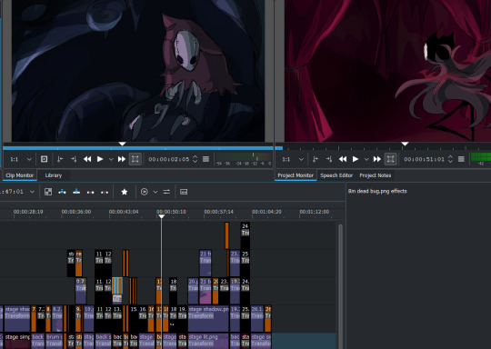The width and height of the screenshot is (491, 349).
Task: Switch to the Library tab
Action: [54, 175]
